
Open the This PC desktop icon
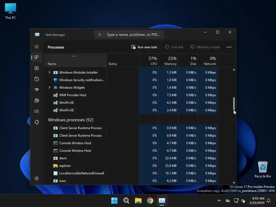tap(11, 11)
